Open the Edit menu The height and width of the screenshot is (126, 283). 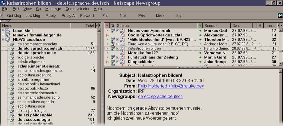click(x=16, y=9)
